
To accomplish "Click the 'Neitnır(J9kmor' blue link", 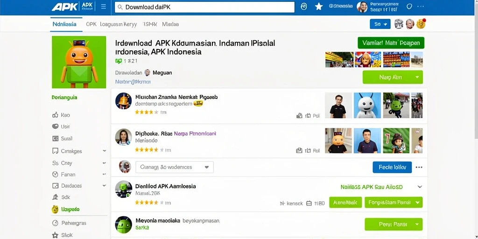I will click(x=133, y=82).
